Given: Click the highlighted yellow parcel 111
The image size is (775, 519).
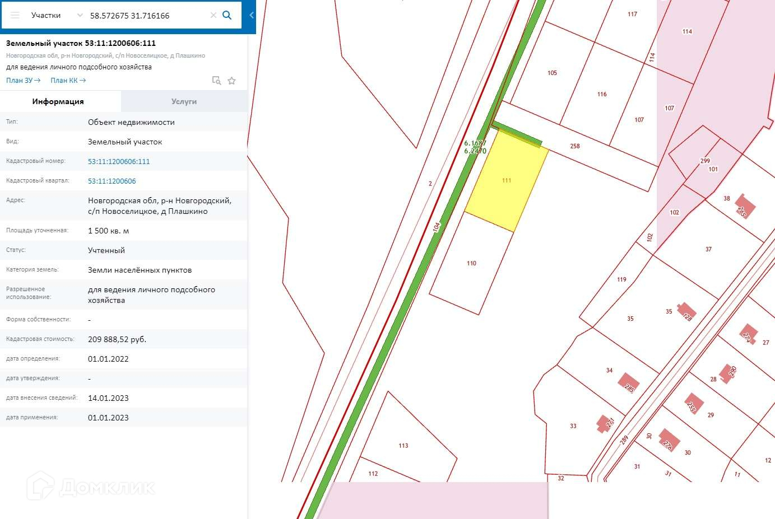Looking at the screenshot, I should 507,180.
